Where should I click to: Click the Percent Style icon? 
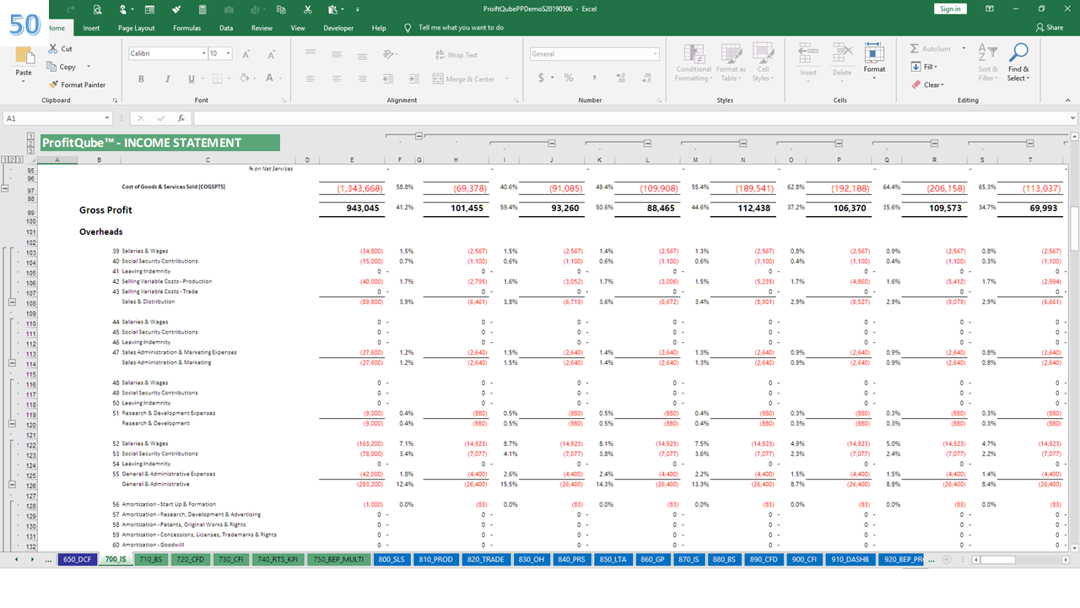click(x=570, y=78)
